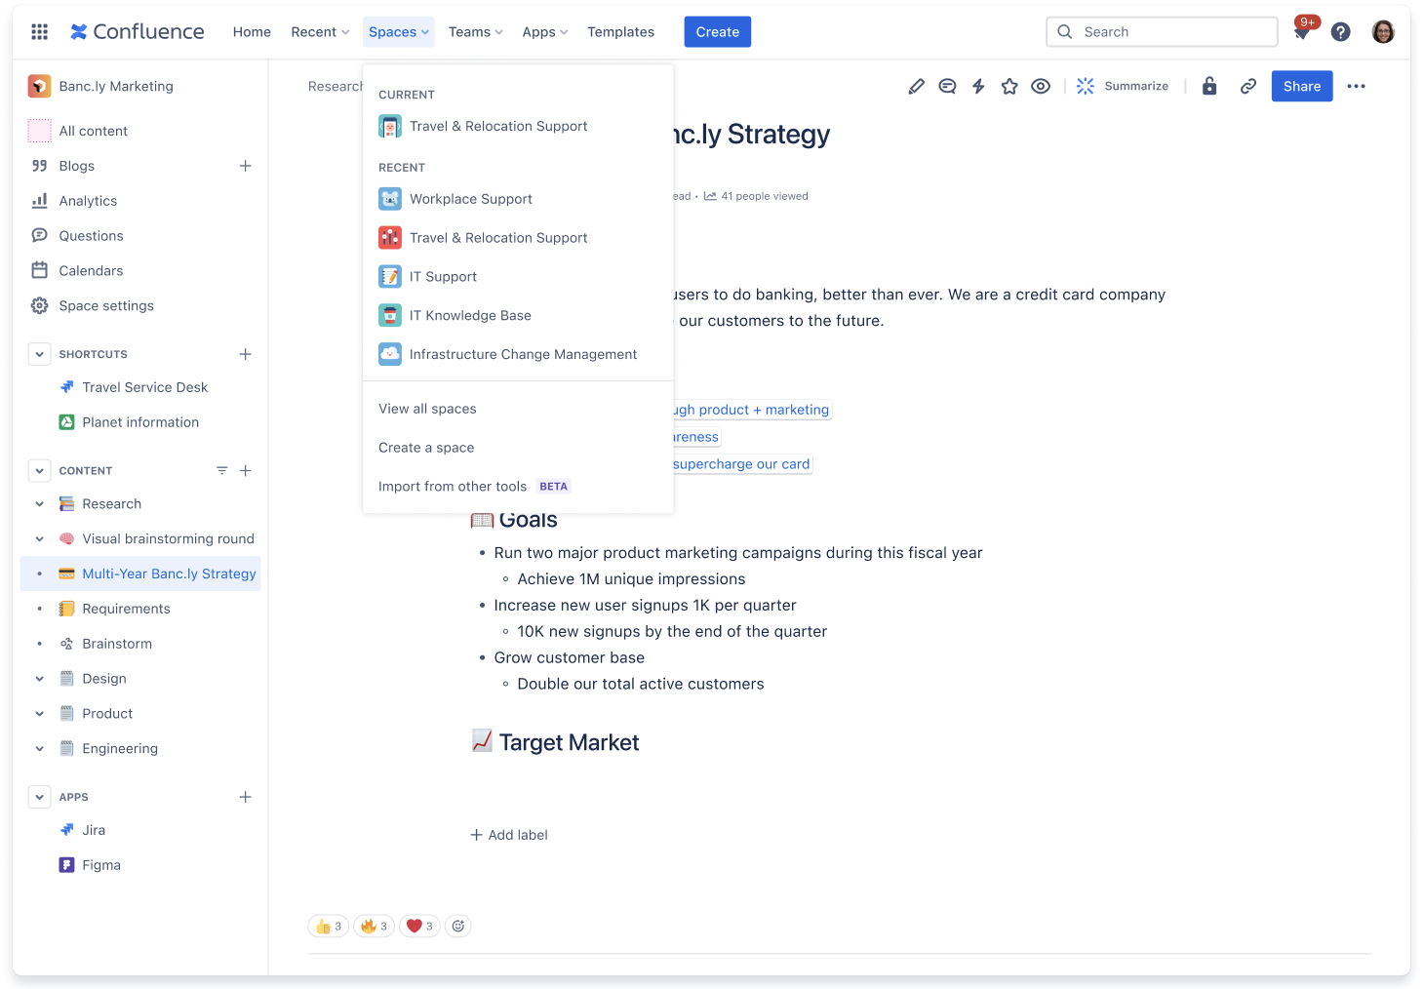Image resolution: width=1424 pixels, height=989 pixels.
Task: Click Add label link
Action: pyautogui.click(x=509, y=835)
